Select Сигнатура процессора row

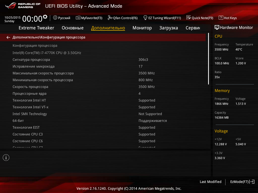[103, 60]
